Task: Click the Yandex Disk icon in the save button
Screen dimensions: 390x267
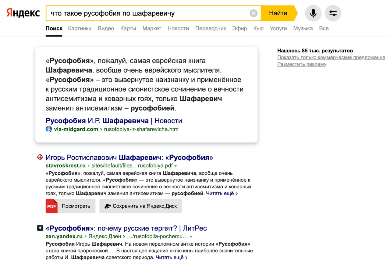Action: 108,206
